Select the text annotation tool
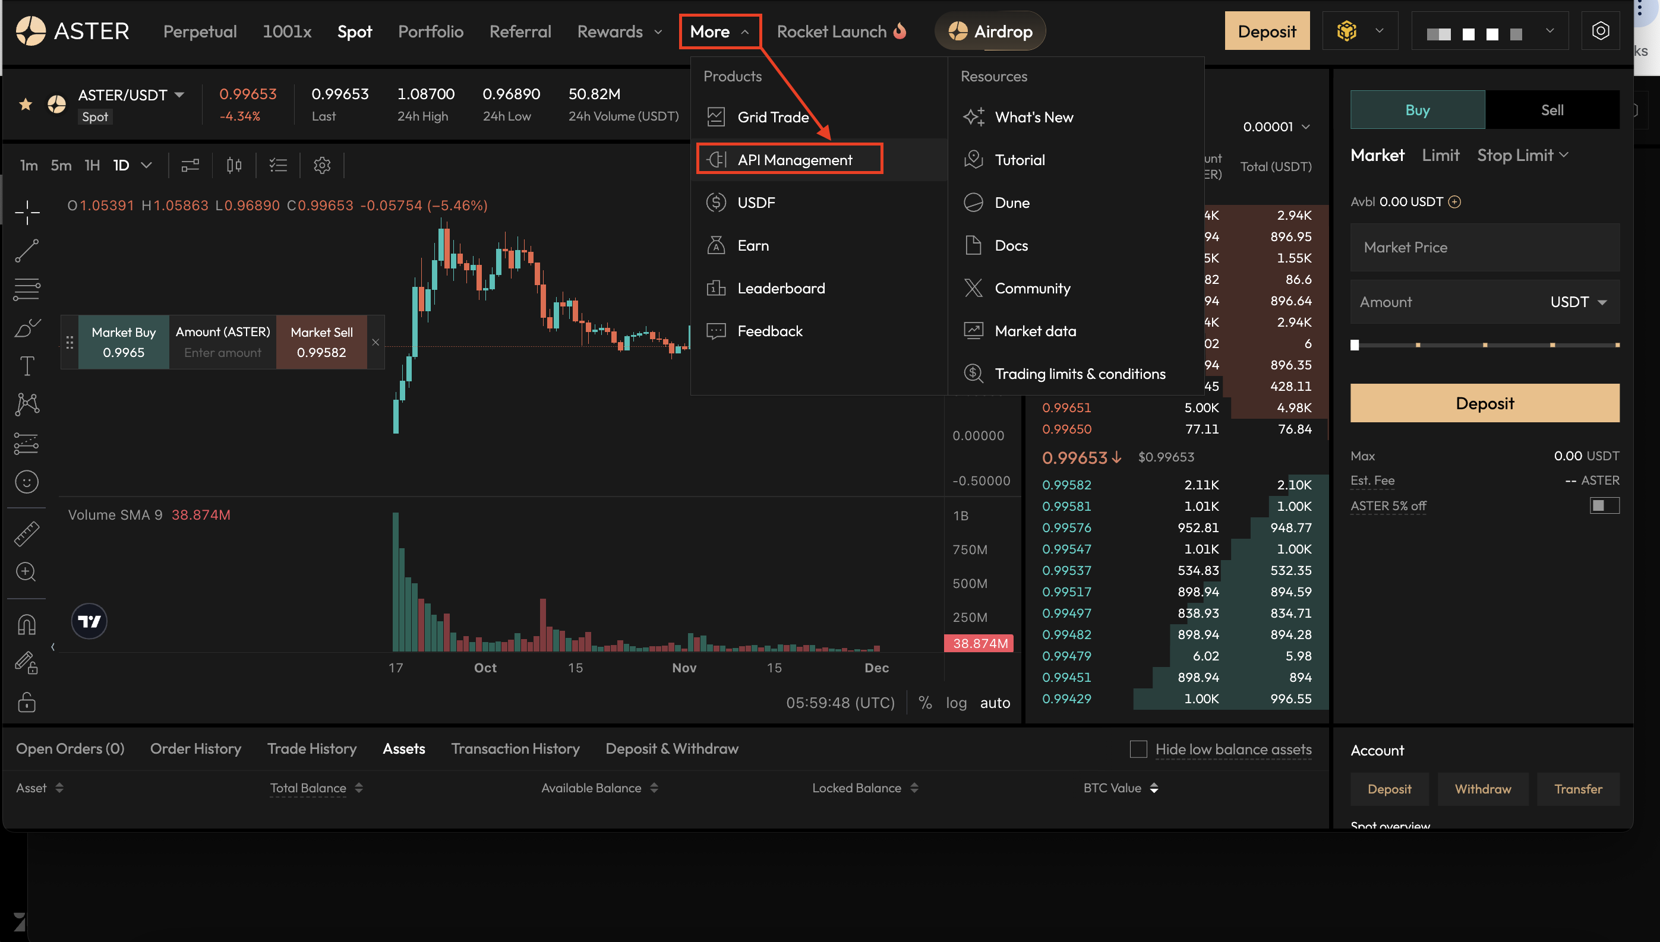1660x942 pixels. click(x=27, y=366)
